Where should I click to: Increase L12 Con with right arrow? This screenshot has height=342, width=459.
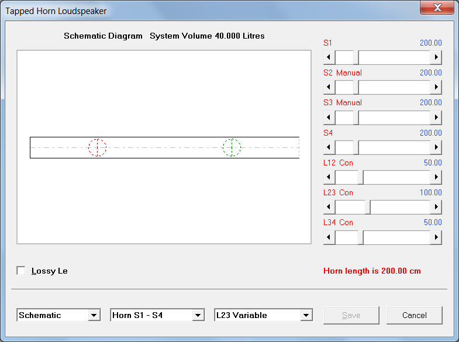pyautogui.click(x=436, y=177)
